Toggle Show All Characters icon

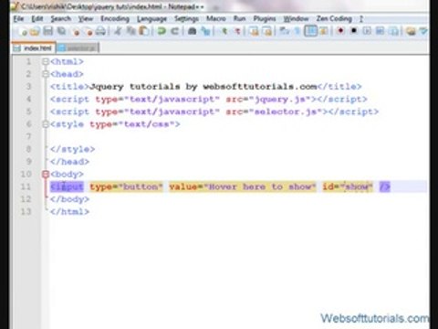pos(297,31)
